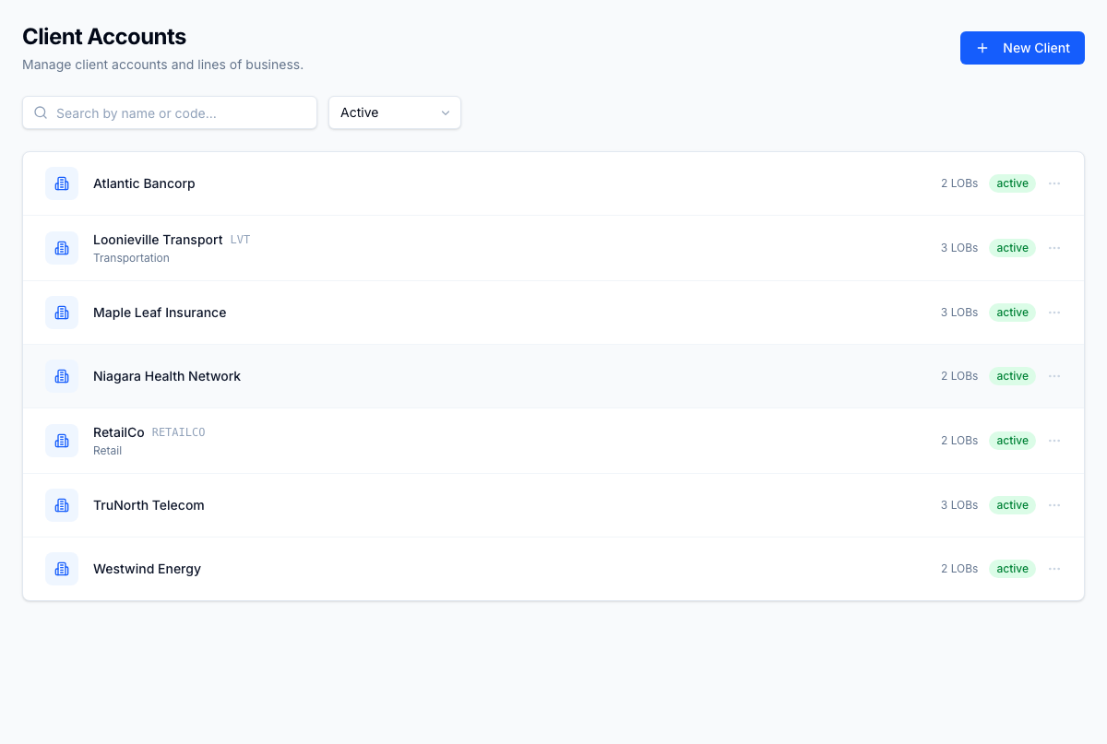This screenshot has width=1107, height=744.
Task: Open the more options menu for Loonieville Transport
Action: 1054,248
